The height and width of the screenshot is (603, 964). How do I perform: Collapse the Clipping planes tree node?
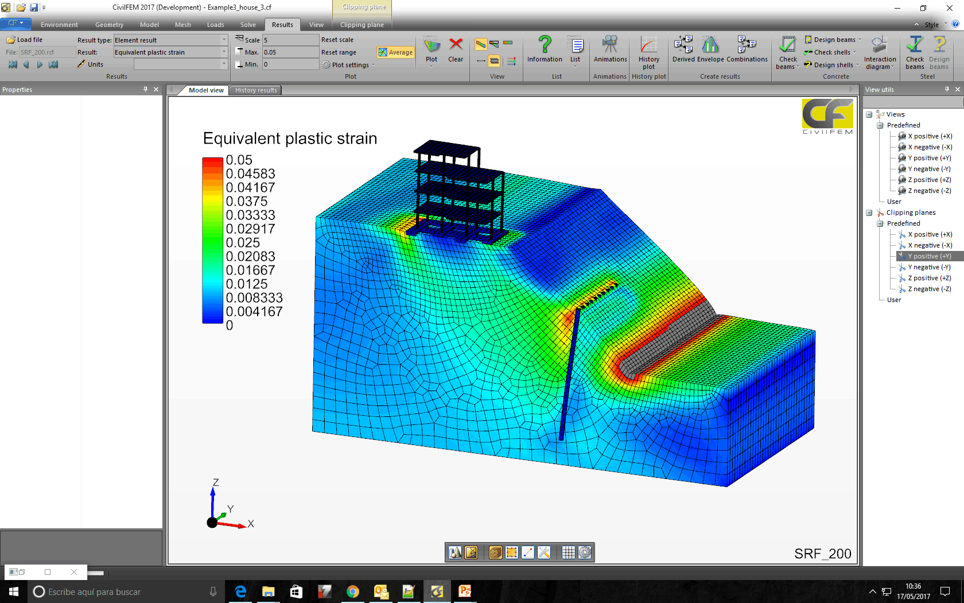(x=869, y=213)
